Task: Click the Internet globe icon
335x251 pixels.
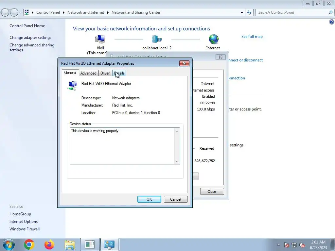Action: [x=213, y=39]
